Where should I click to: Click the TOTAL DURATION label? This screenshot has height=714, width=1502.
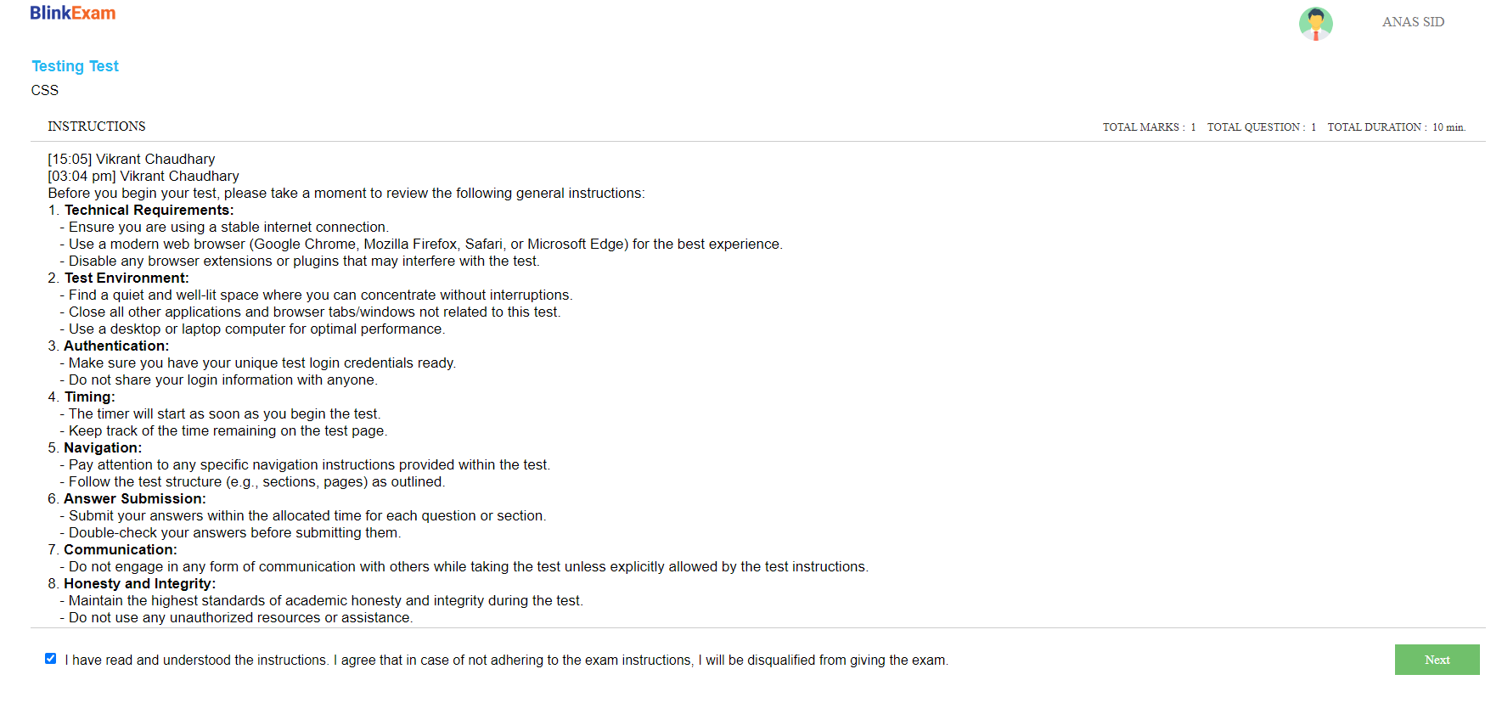click(x=1375, y=127)
